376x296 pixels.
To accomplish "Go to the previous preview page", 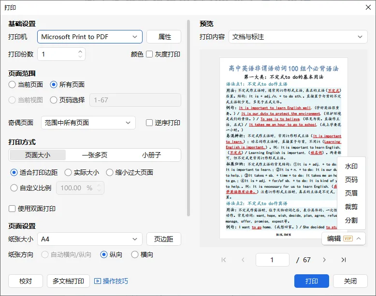I will [x=243, y=260].
